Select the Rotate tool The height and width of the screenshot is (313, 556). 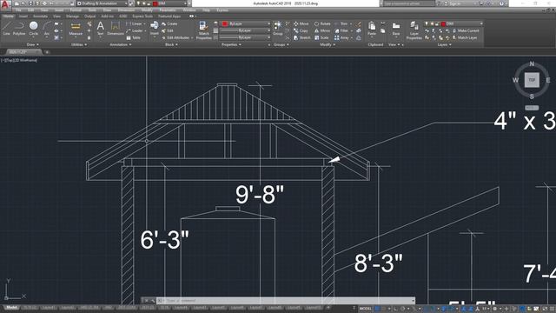click(x=322, y=23)
